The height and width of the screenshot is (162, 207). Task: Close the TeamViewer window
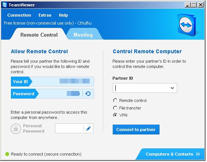pos(201,5)
